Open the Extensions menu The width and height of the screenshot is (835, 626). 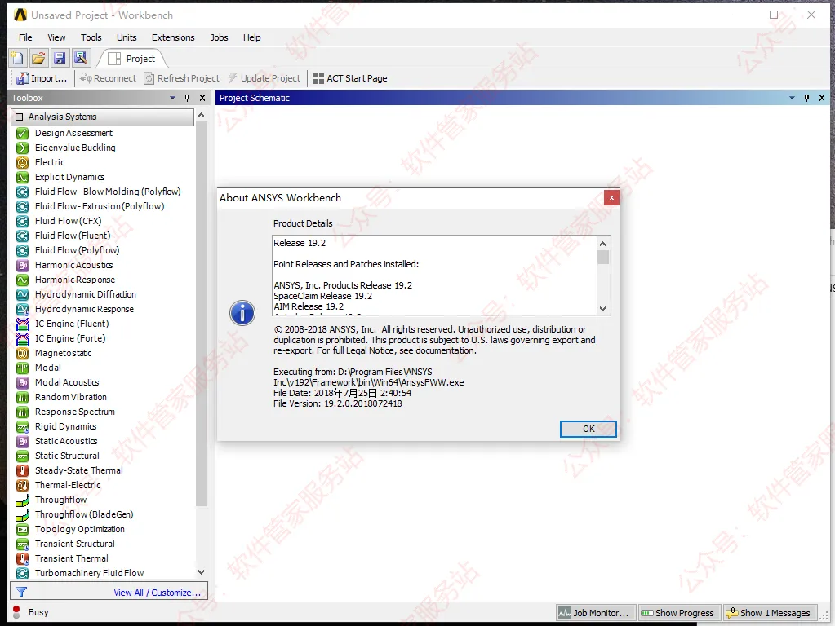[x=173, y=37]
